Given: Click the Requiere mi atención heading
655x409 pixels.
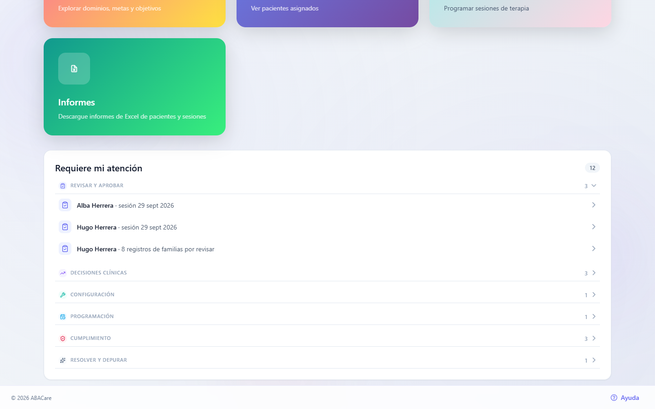Looking at the screenshot, I should pos(99,168).
